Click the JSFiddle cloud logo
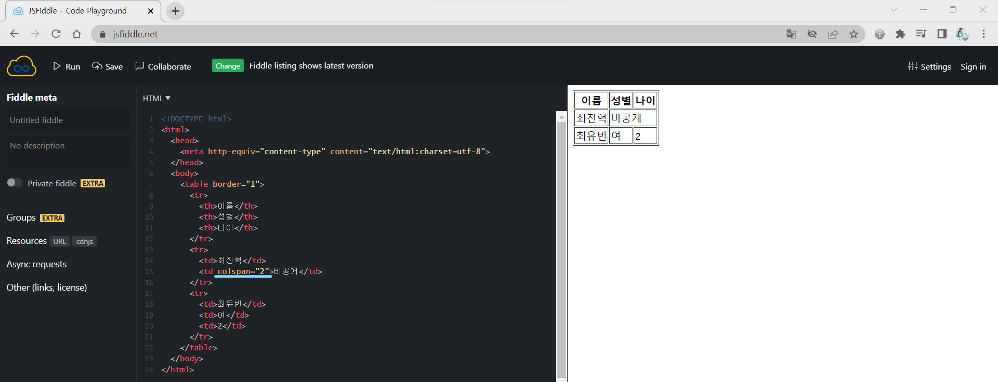Image resolution: width=998 pixels, height=382 pixels. click(21, 66)
